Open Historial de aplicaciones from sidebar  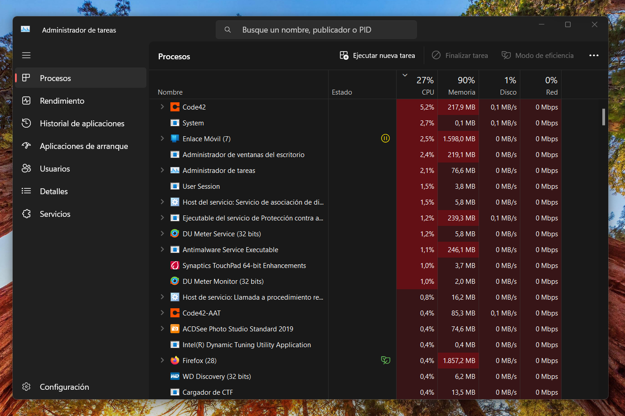click(82, 124)
